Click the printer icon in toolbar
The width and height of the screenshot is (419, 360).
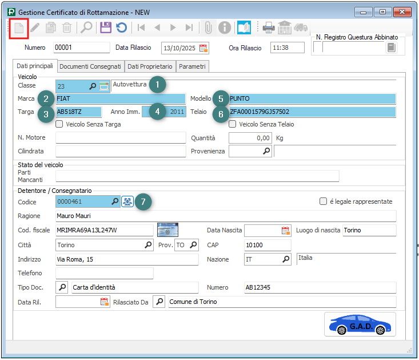[269, 27]
